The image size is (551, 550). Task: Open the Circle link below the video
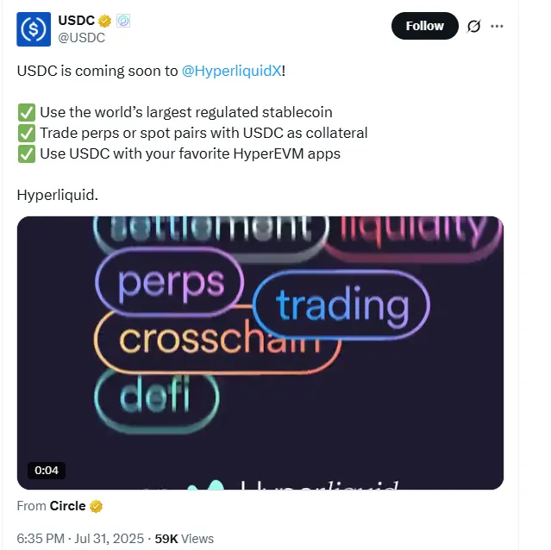pyautogui.click(x=67, y=506)
